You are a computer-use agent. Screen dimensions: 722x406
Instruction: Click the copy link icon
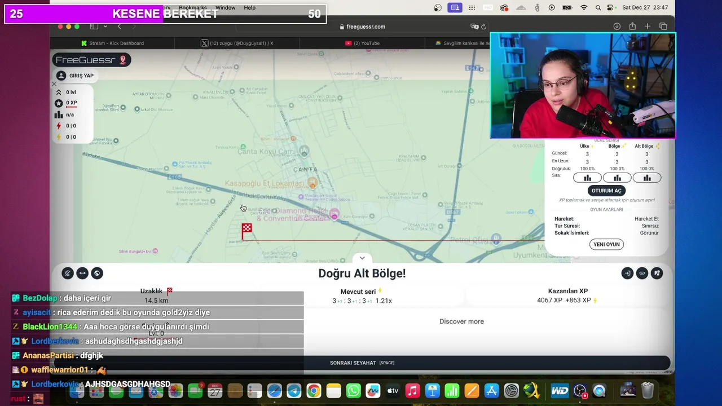(x=642, y=273)
